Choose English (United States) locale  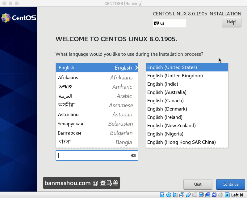click(187, 67)
